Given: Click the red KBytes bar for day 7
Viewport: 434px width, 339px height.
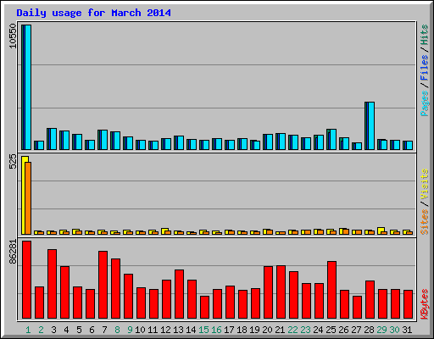Looking at the screenshot, I should 103,285.
